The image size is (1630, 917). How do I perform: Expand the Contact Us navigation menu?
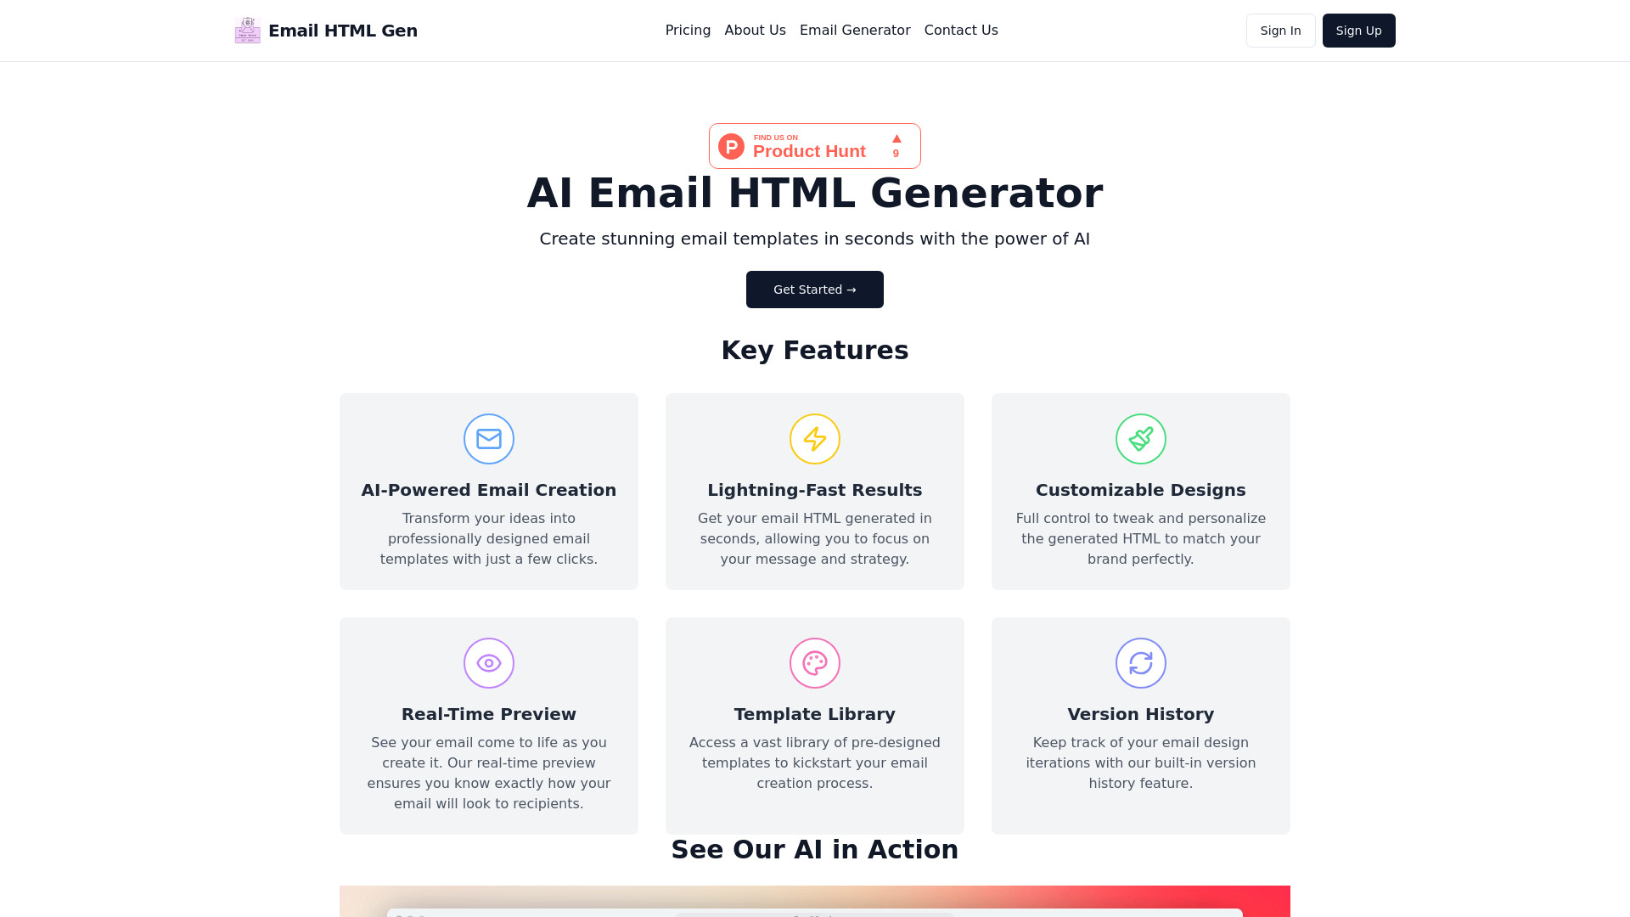(x=960, y=31)
